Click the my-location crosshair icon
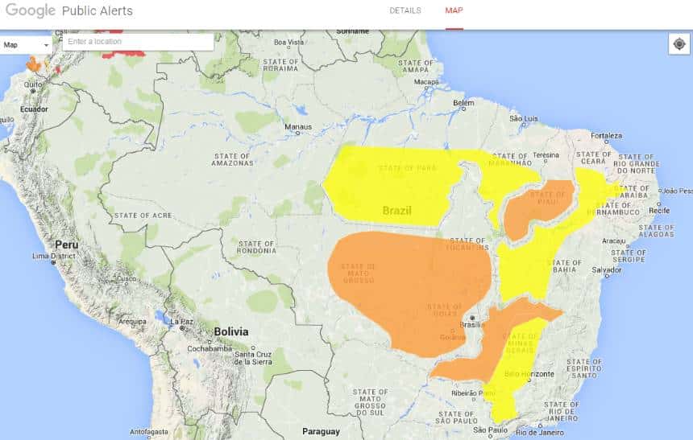693x440 pixels. (x=679, y=44)
